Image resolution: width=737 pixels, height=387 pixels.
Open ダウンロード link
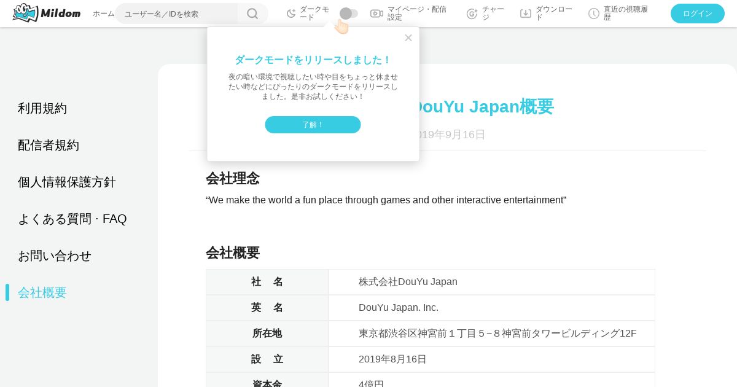click(x=554, y=14)
